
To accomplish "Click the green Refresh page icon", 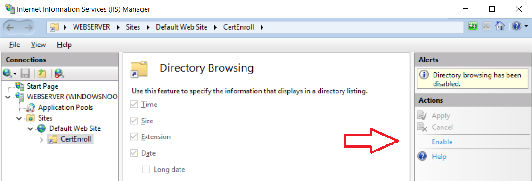I will tap(473, 27).
